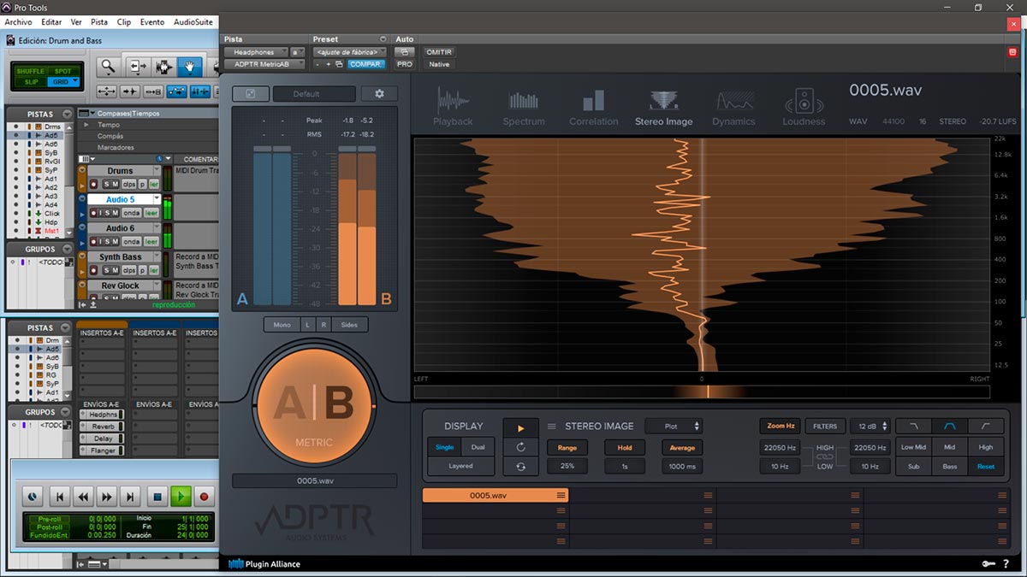
Task: Toggle the OMITIR bypass button
Action: point(439,52)
